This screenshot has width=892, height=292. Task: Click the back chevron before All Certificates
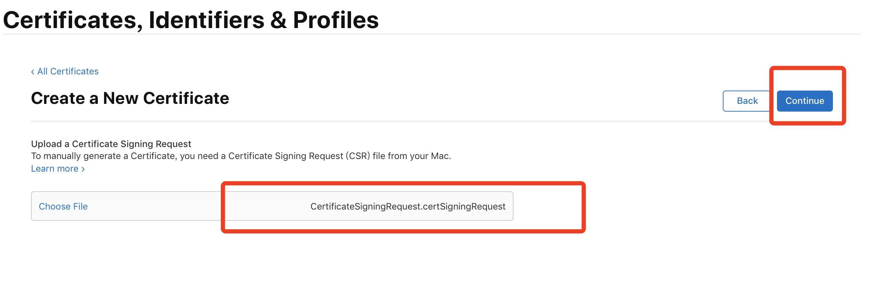(33, 72)
